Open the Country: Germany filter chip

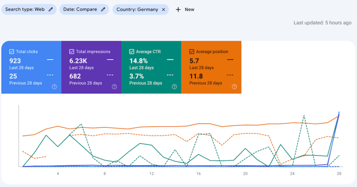tap(137, 9)
